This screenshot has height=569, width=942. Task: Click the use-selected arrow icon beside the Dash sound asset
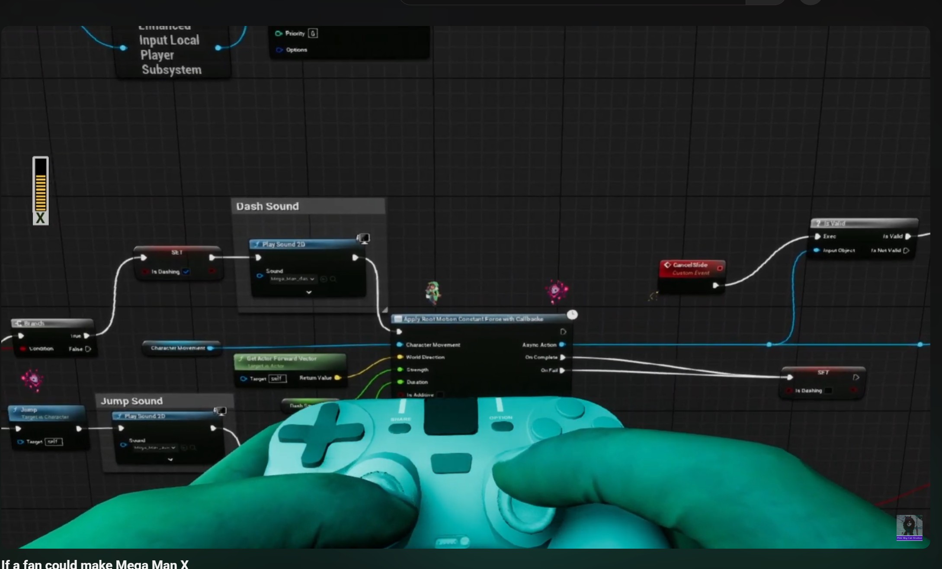[x=324, y=279]
